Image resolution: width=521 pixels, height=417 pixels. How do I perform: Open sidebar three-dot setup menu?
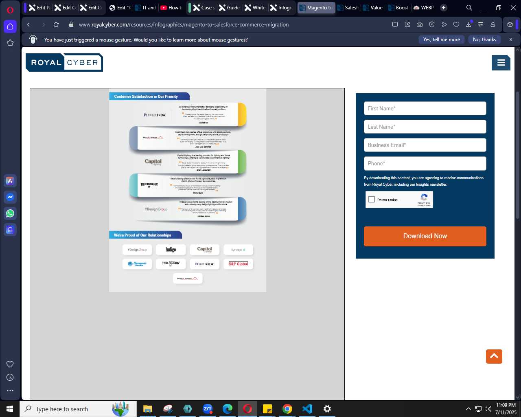click(10, 391)
